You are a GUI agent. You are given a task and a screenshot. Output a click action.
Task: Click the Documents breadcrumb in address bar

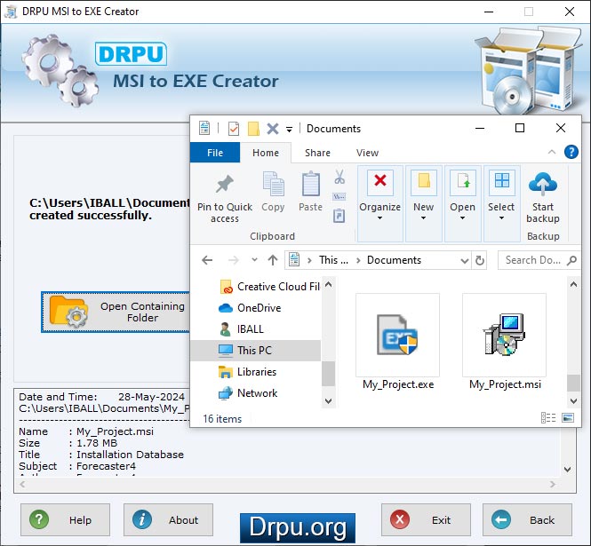[394, 260]
